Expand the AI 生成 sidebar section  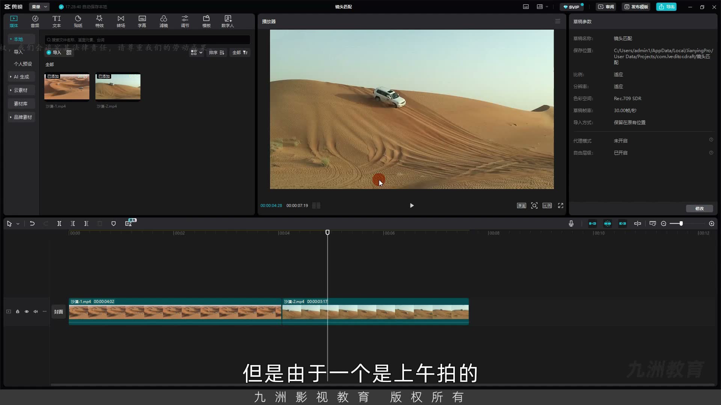click(x=21, y=76)
